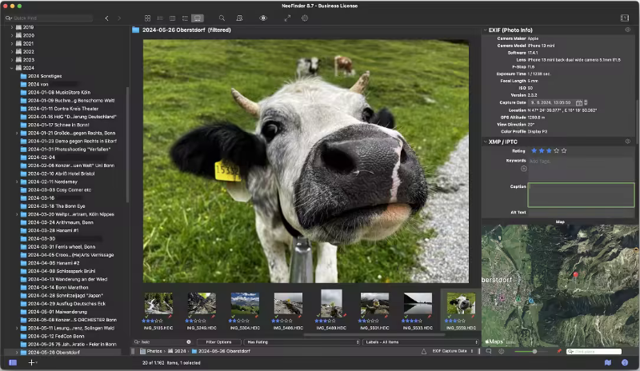
Task: Add a new item with plus button
Action: (32, 362)
